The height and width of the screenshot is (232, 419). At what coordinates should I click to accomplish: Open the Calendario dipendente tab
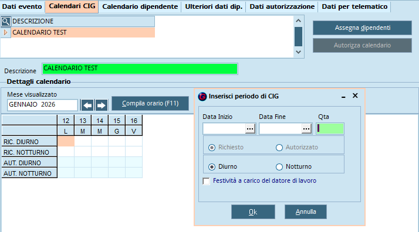(x=140, y=6)
